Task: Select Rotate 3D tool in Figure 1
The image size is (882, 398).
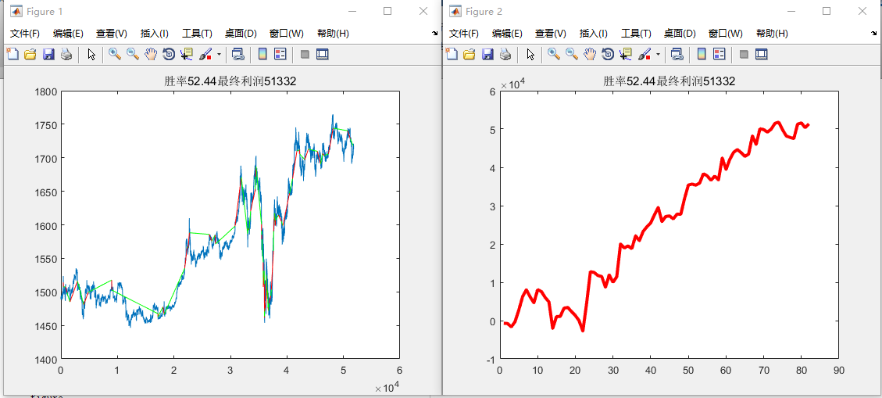Action: (x=169, y=54)
